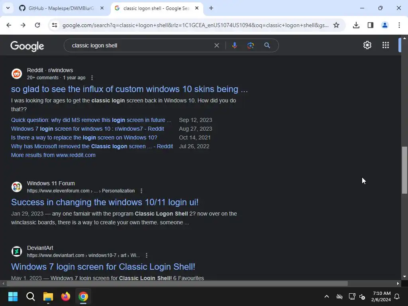Viewport: 408px width, 306px height.
Task: Open 'Windows 7 login screen for windows 10' link
Action: tap(87, 129)
